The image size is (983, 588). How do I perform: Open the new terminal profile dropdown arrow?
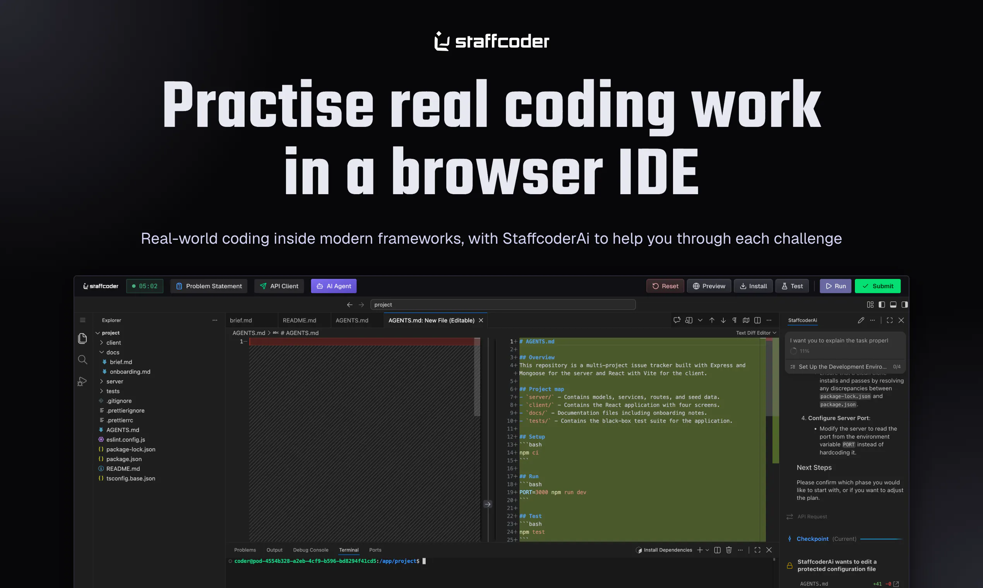tap(707, 550)
